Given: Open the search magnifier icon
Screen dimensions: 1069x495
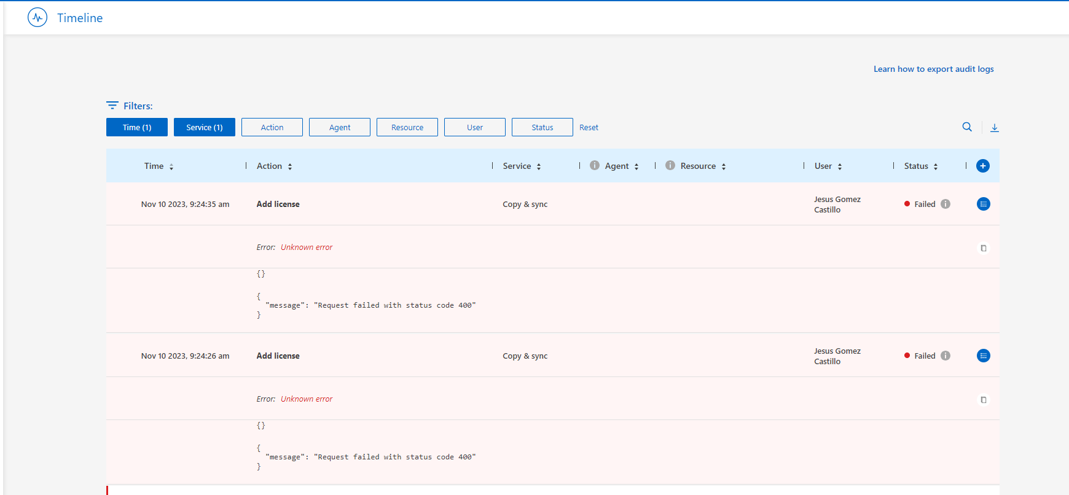Looking at the screenshot, I should (x=967, y=127).
